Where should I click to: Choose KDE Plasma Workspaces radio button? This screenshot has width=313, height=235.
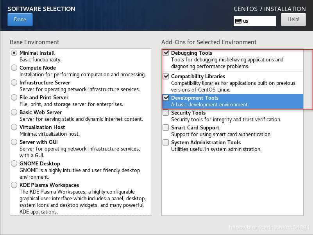click(14, 185)
